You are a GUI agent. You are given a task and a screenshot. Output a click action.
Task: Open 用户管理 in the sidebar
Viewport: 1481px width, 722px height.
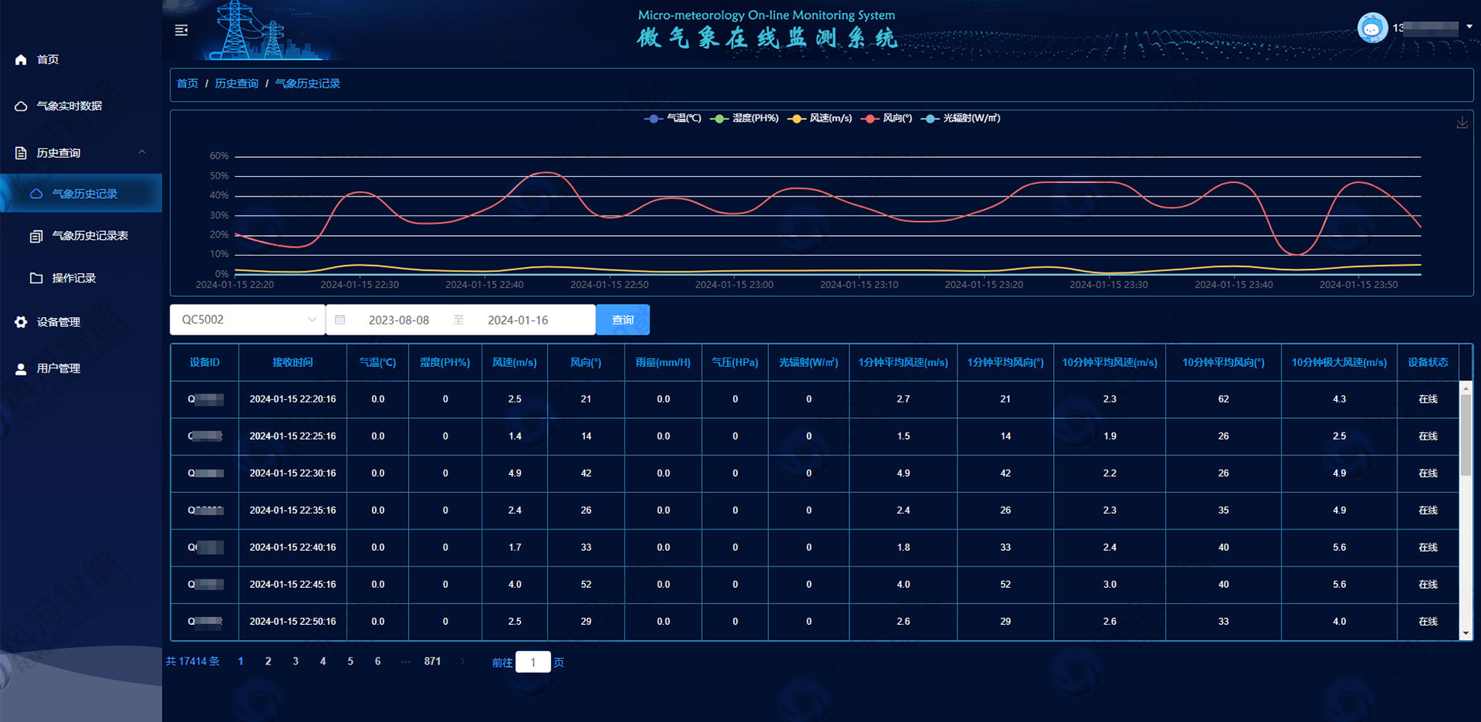pos(58,368)
